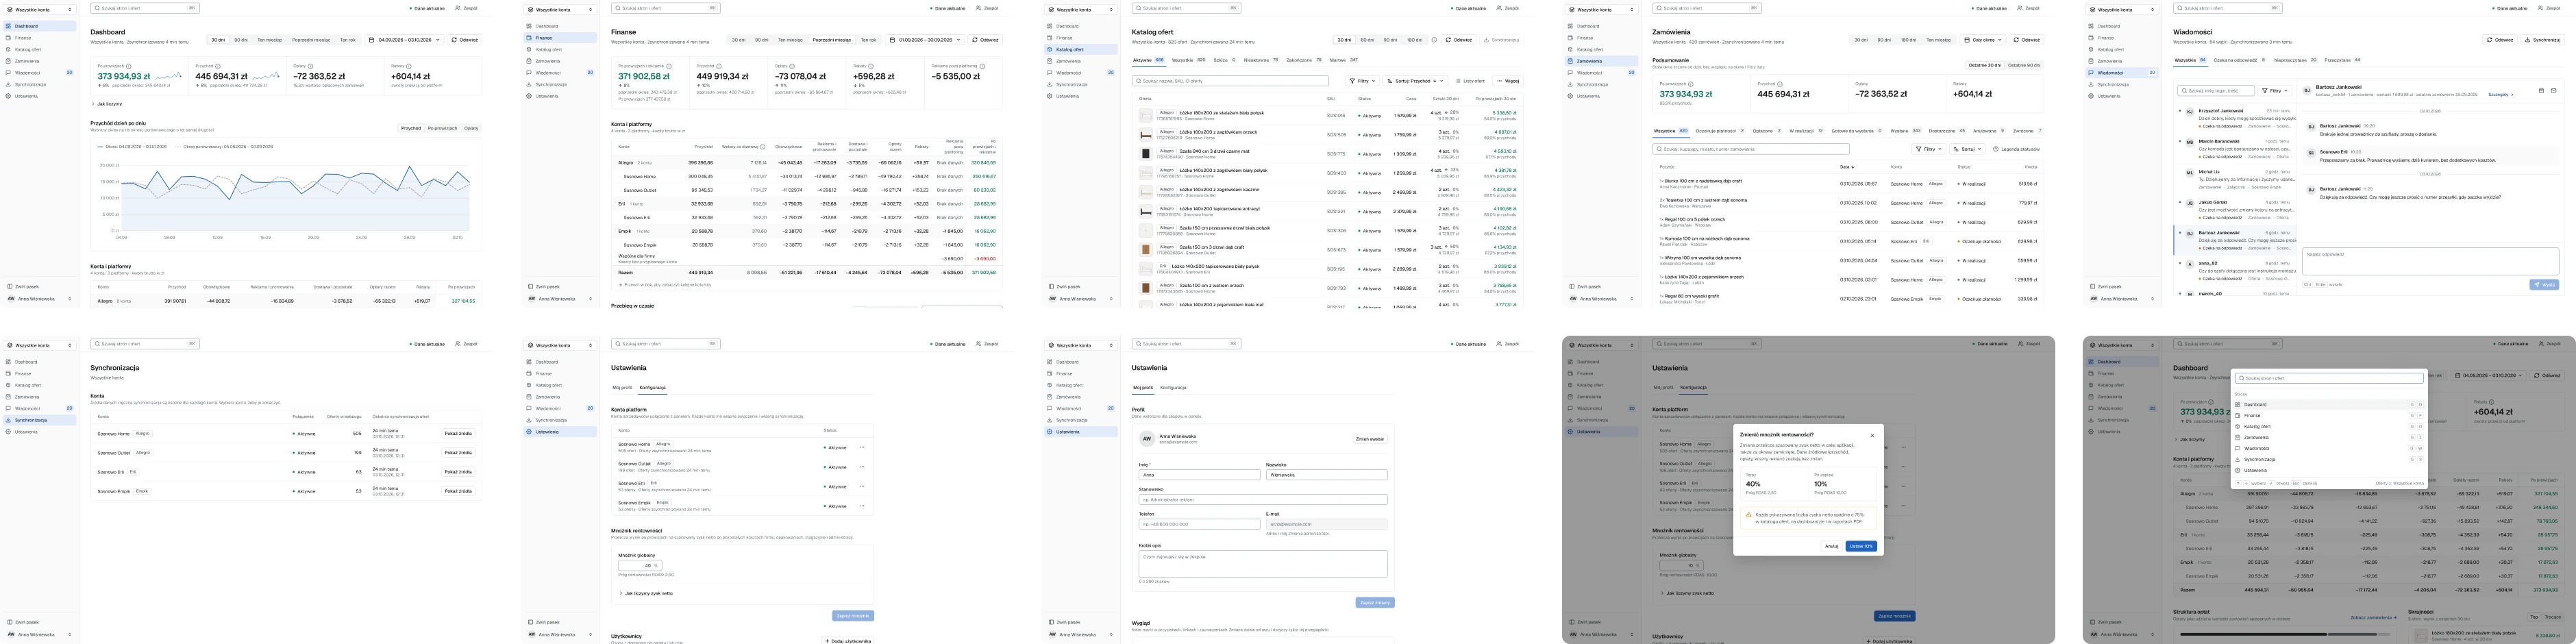Click Więcej three-dots button in Katalog ofert
The height and width of the screenshot is (644, 2576).
point(1508,81)
